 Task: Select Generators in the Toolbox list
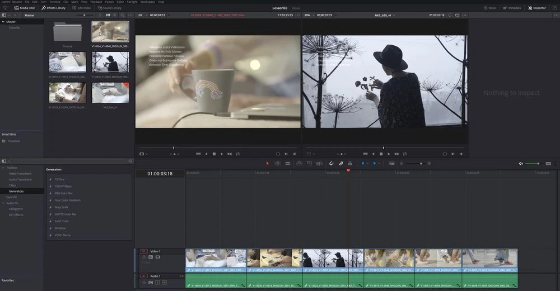pos(16,191)
